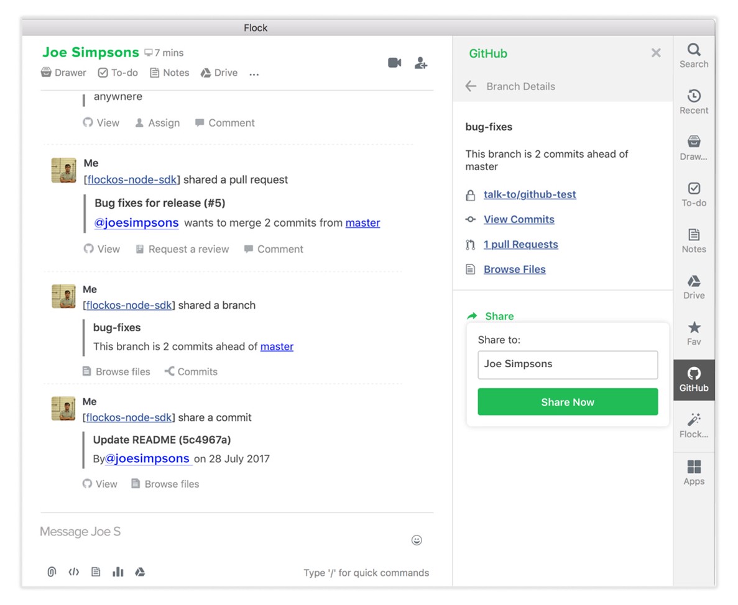Open the talk-to/github-test repository link

(530, 194)
